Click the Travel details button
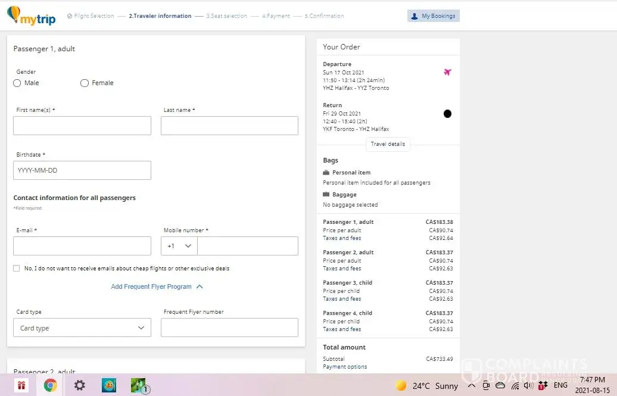 pos(388,144)
